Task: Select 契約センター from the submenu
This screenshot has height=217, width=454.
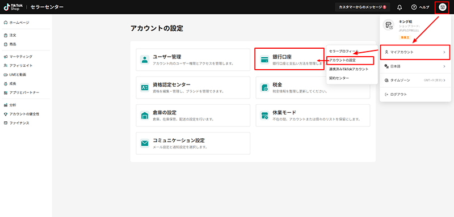Action: point(339,78)
